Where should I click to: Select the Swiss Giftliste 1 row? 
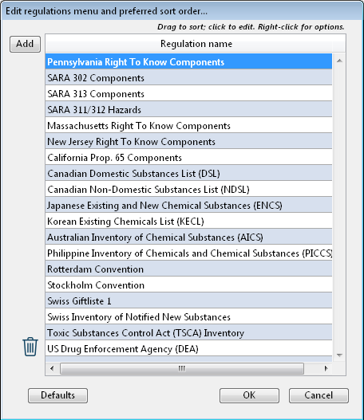188,300
